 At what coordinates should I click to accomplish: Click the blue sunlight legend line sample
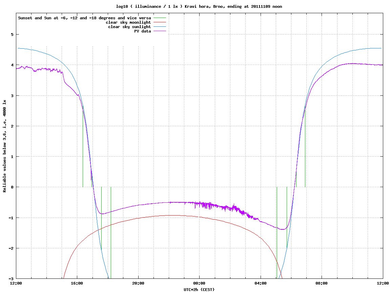(x=160, y=27)
